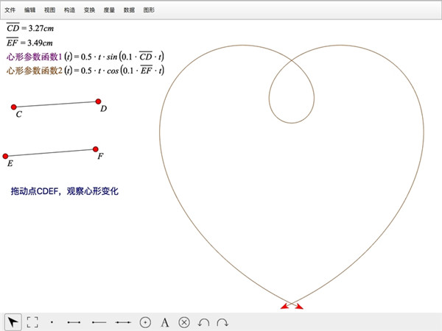The width and height of the screenshot is (442, 331).
Task: Select the 心形参数函数2 formula
Action: (x=85, y=70)
